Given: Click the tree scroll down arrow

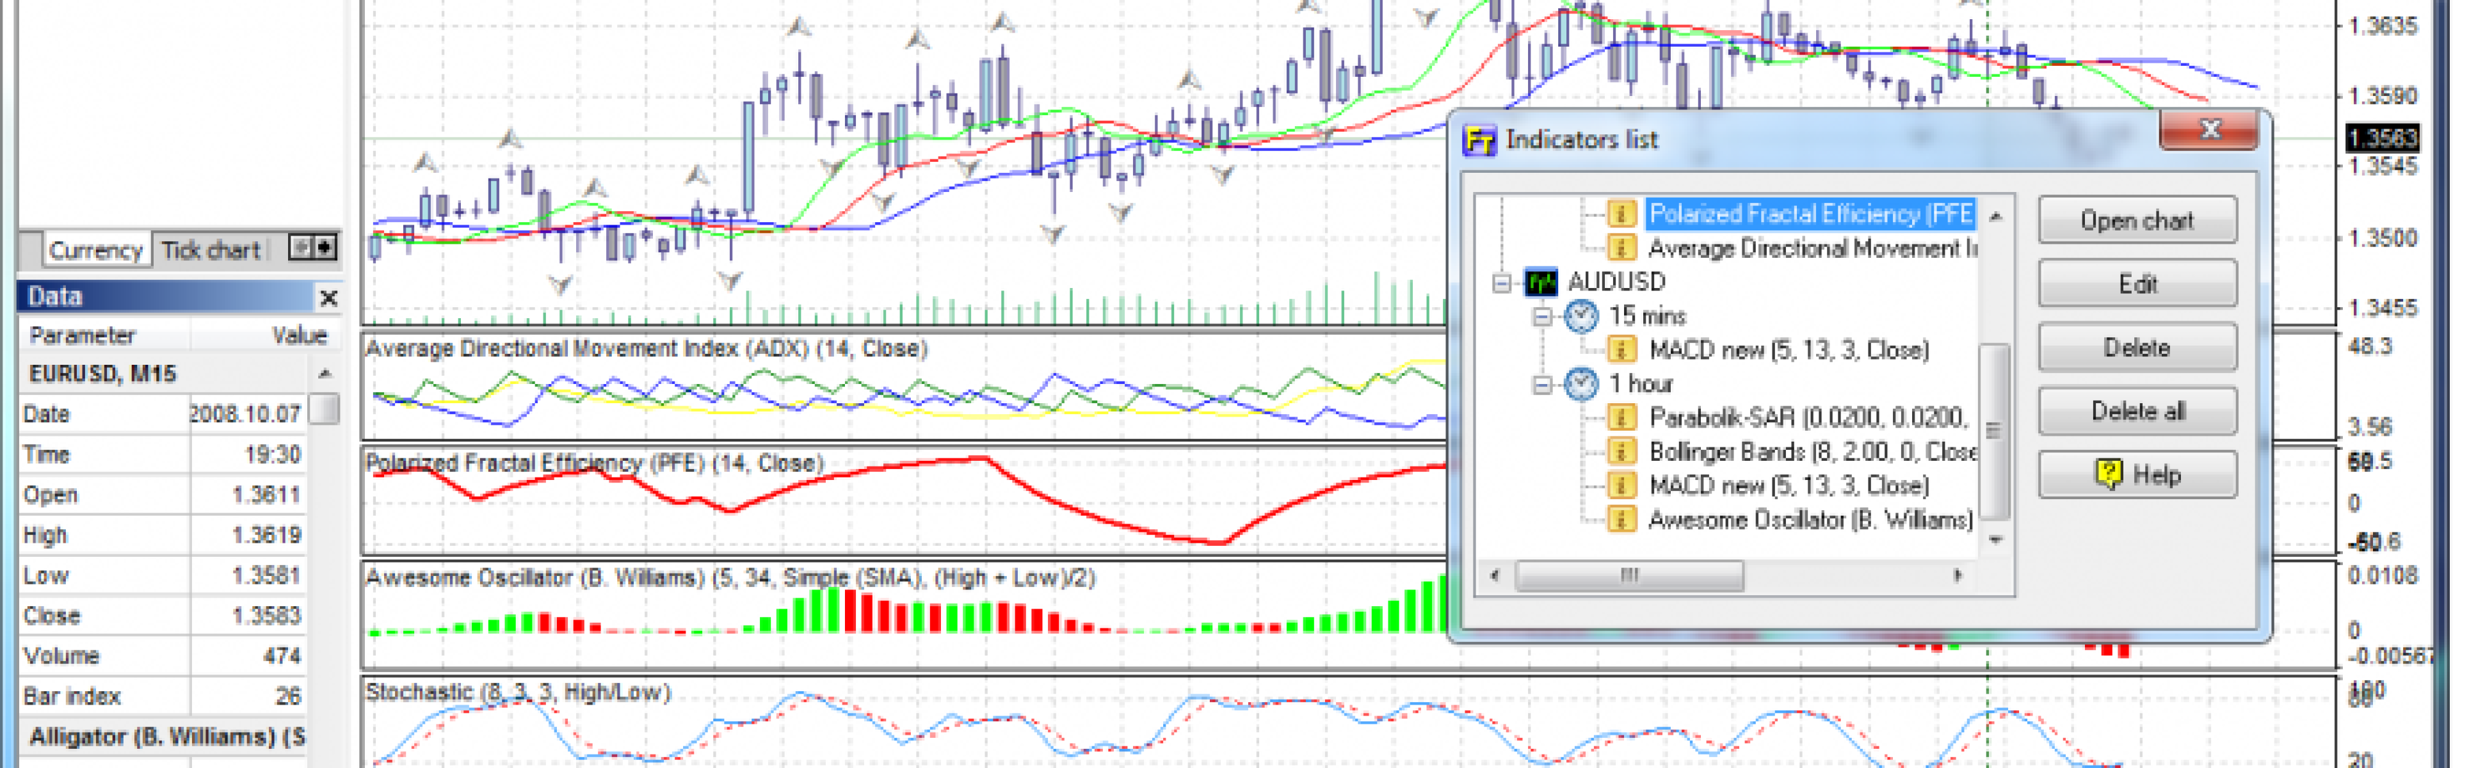Looking at the screenshot, I should 1995,540.
